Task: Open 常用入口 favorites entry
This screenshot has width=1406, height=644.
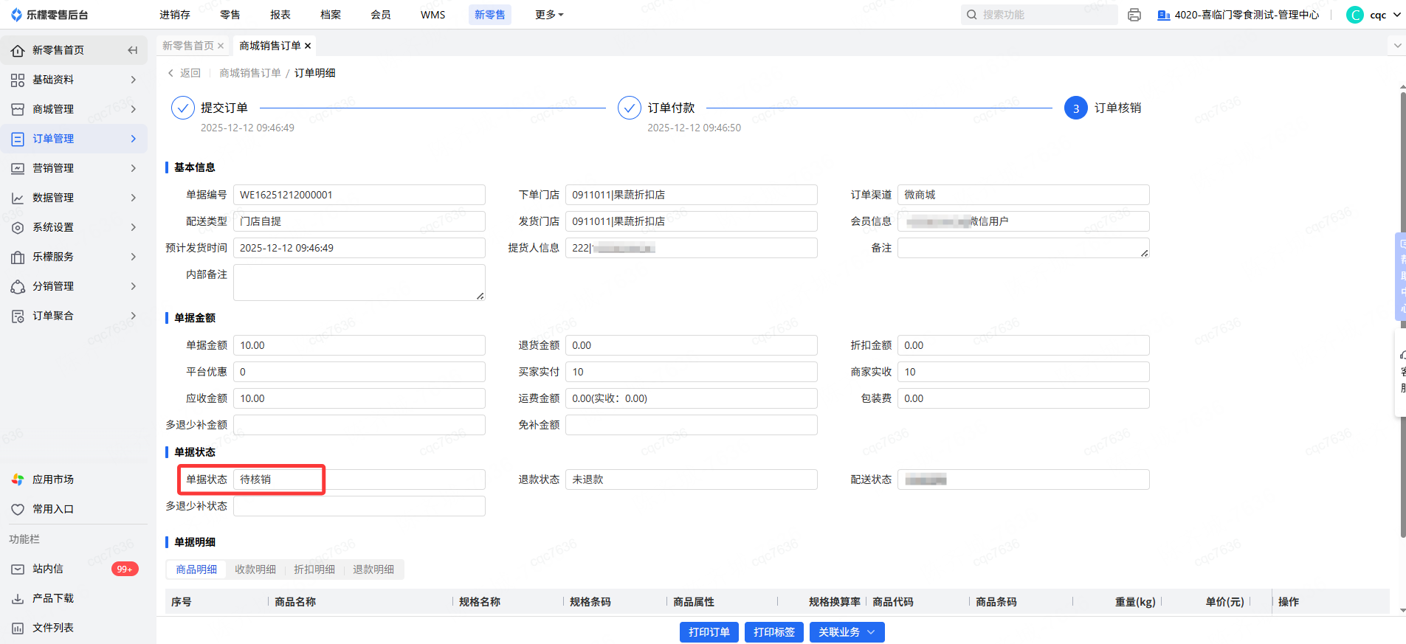Action: click(x=52, y=509)
